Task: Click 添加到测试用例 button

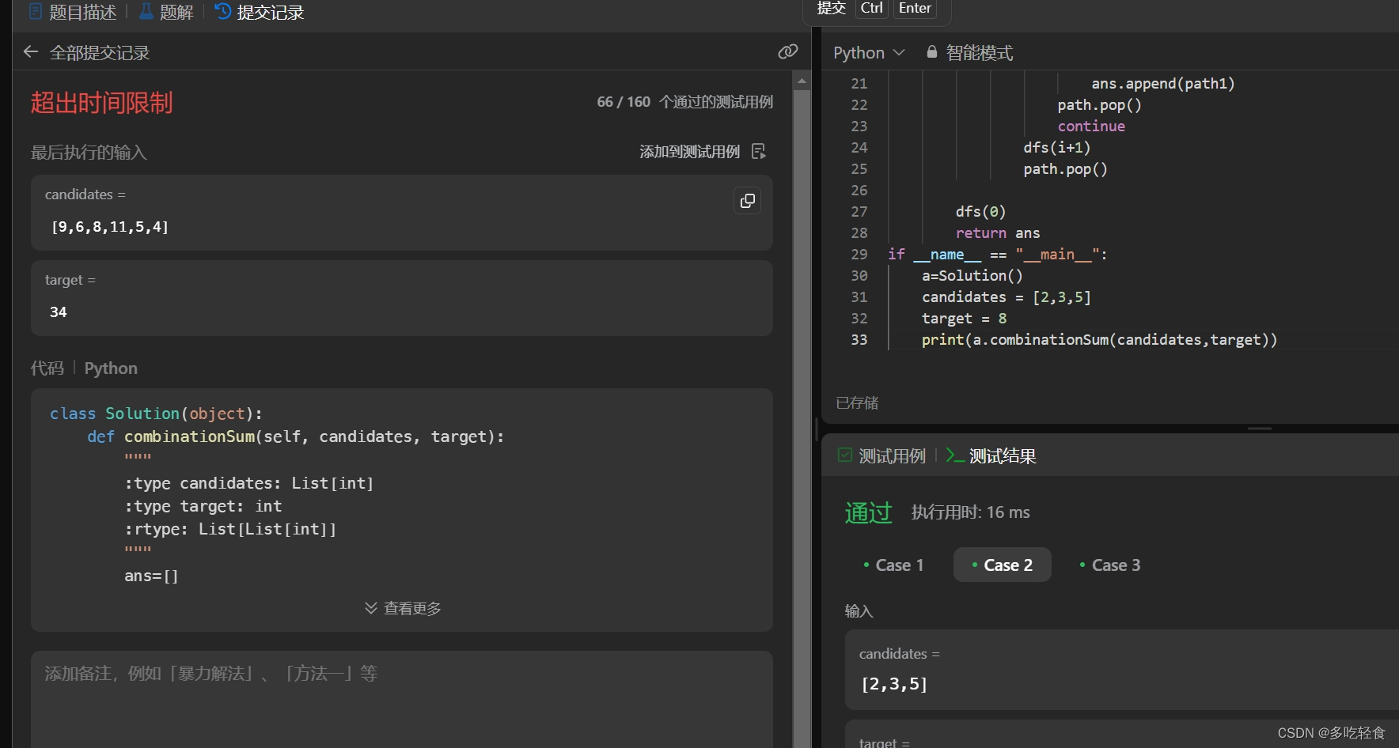Action: pos(689,152)
